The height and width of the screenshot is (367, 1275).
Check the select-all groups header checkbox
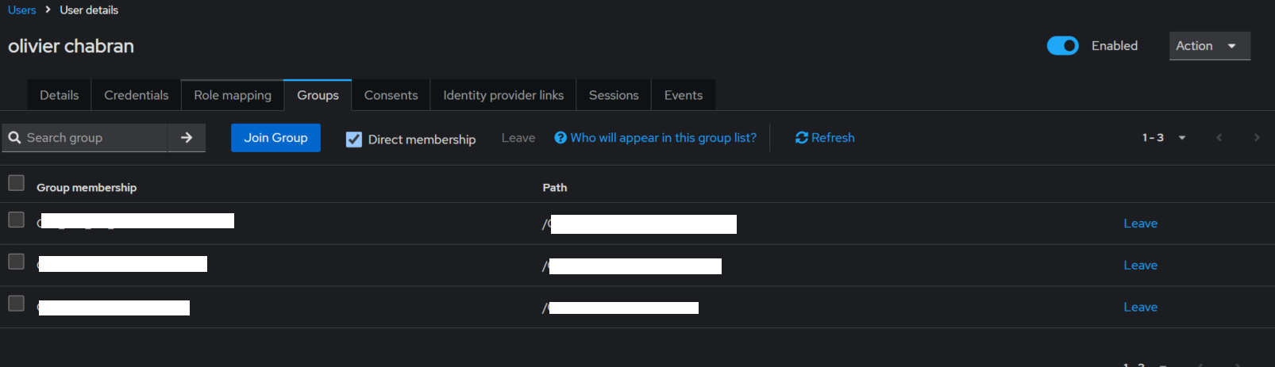16,183
